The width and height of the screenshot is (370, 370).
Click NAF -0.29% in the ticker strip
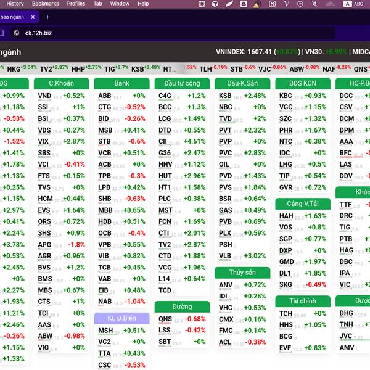click(x=337, y=68)
